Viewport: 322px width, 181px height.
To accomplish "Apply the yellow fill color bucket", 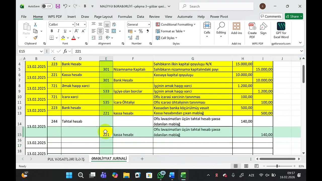I will tap(63, 38).
